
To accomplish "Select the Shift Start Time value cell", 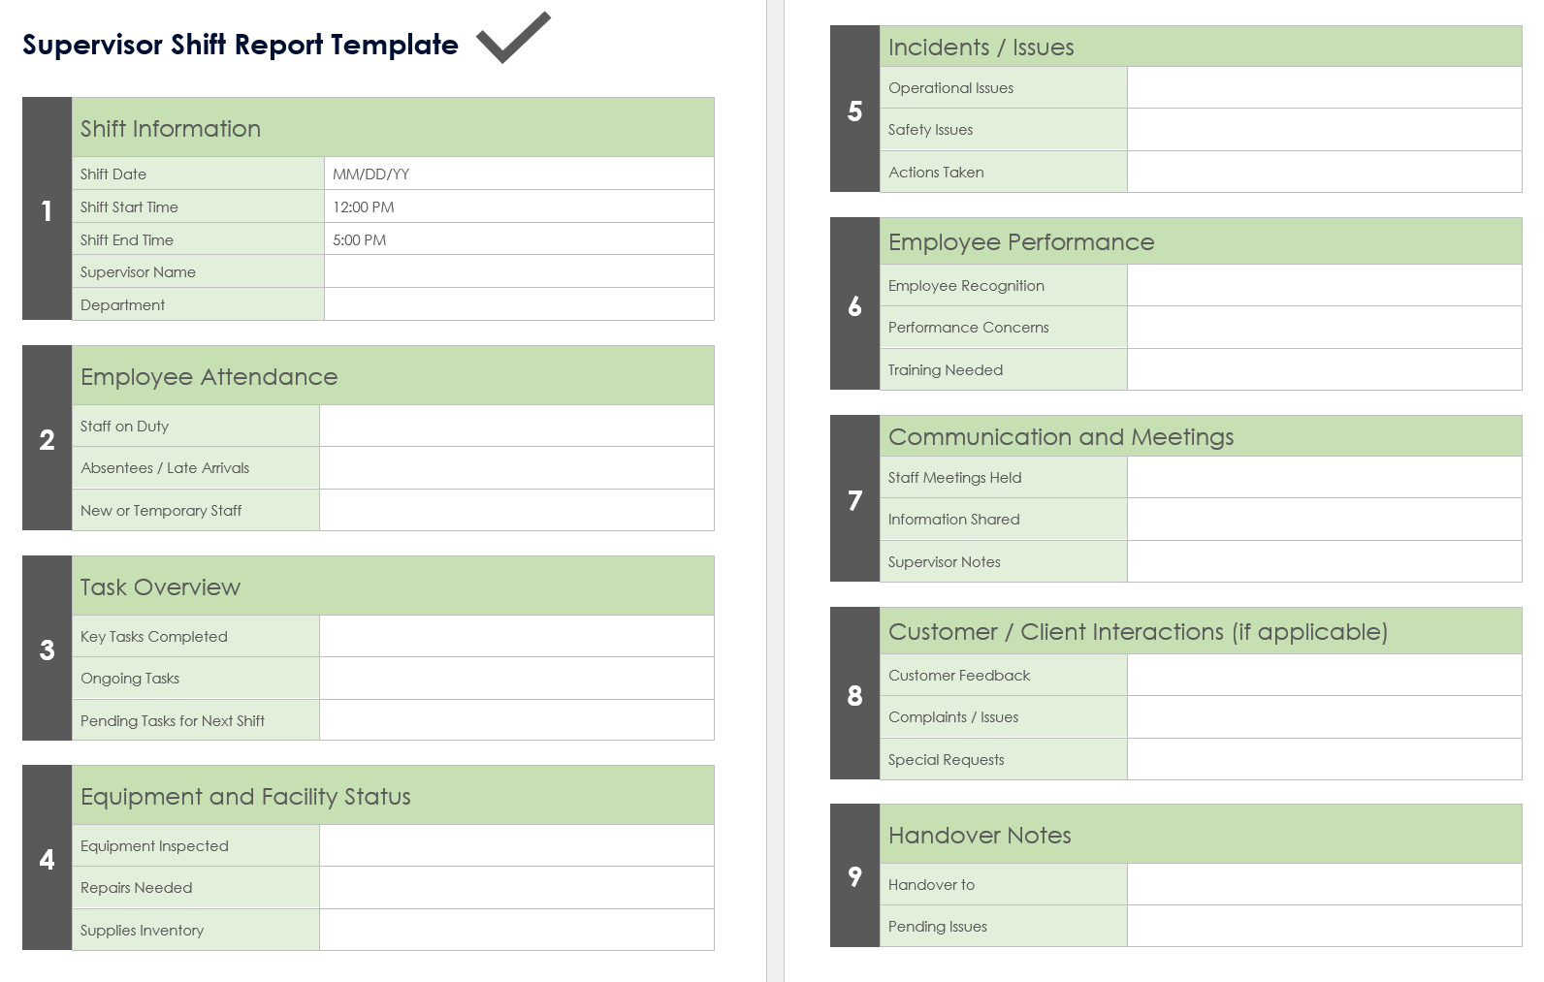I will [x=519, y=207].
